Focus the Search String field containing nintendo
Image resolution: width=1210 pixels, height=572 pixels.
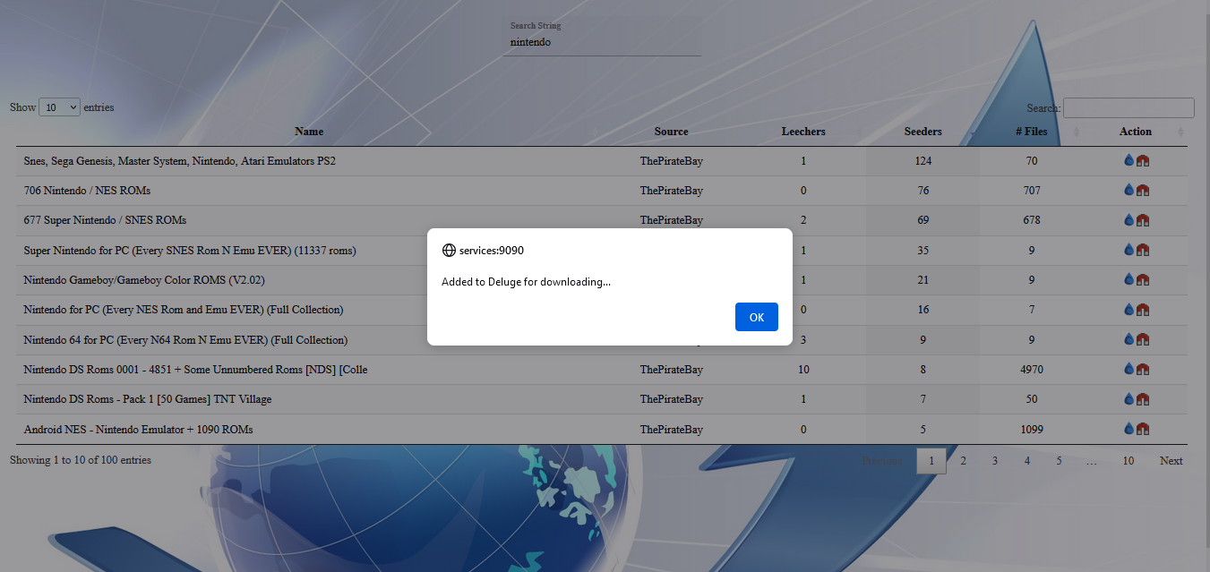click(x=603, y=42)
